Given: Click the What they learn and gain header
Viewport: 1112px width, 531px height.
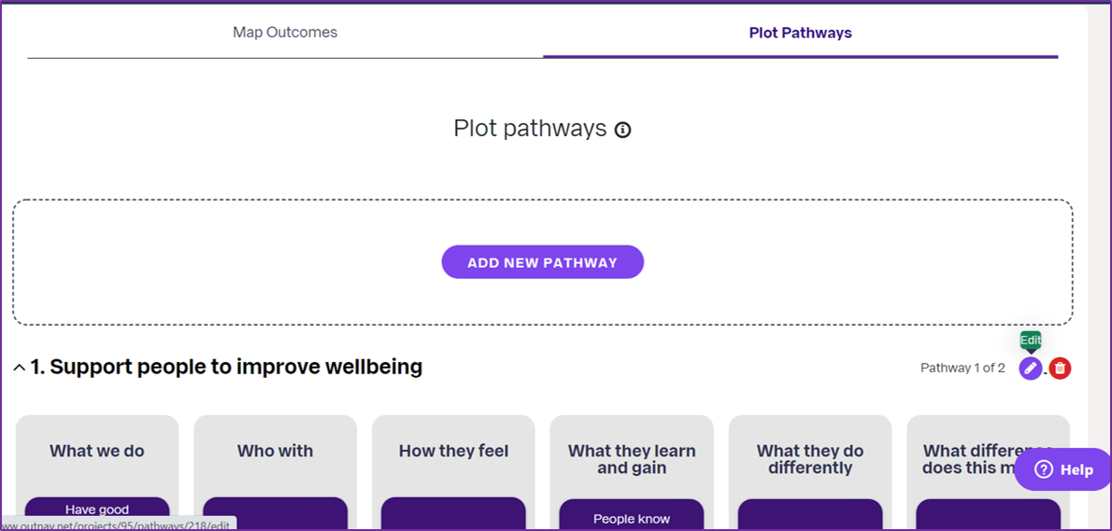Looking at the screenshot, I should tap(632, 459).
